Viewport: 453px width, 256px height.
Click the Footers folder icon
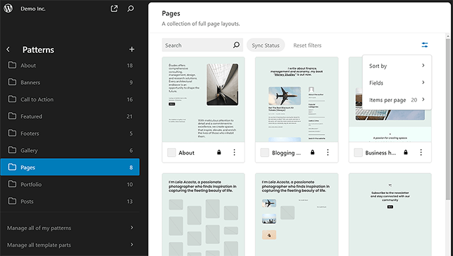coord(12,133)
